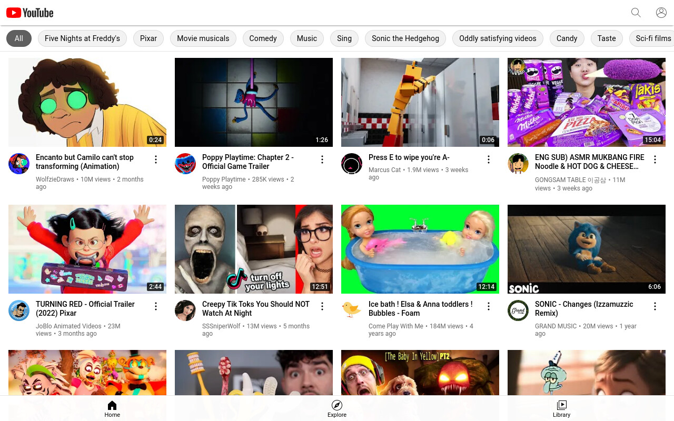
Task: Play the Baby In Yellow PT2 thumbnail
Action: pos(420,373)
